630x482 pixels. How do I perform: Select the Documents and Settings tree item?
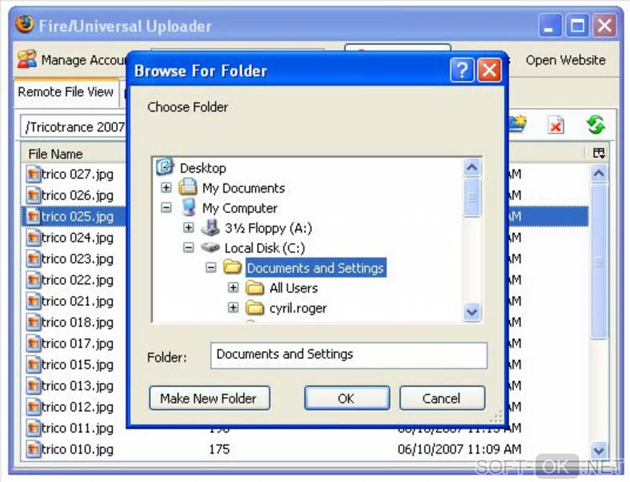click(316, 268)
